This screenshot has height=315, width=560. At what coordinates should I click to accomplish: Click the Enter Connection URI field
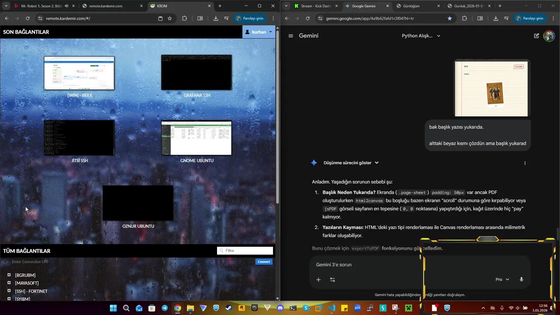pos(131,262)
